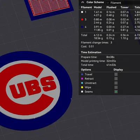The height and width of the screenshot is (140, 140).
Task: Click the 3.91 m model value
Action: click(x=98, y=27)
